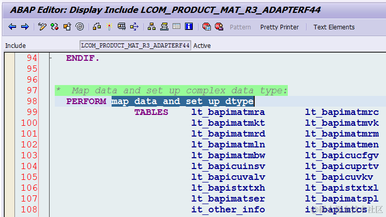Screen dimensions: 386x217
Task: Click lt_bapimatmrd on line 101
Action: 228,134
